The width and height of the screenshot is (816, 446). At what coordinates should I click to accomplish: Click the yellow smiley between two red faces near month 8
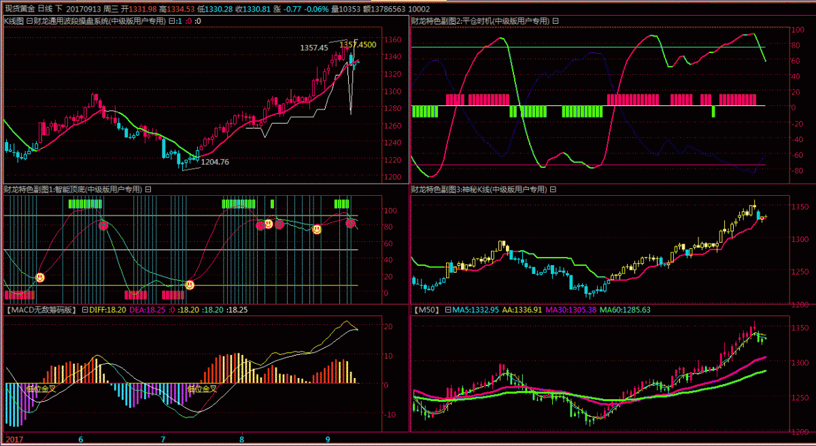[x=269, y=223]
